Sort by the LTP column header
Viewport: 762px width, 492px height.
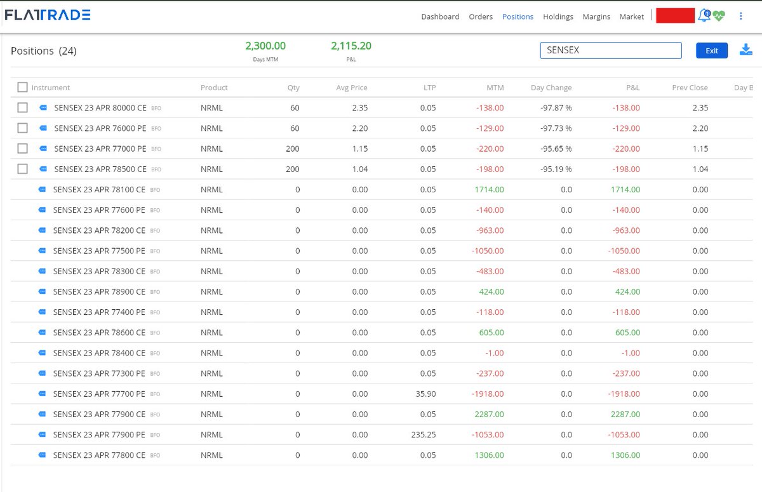(430, 88)
